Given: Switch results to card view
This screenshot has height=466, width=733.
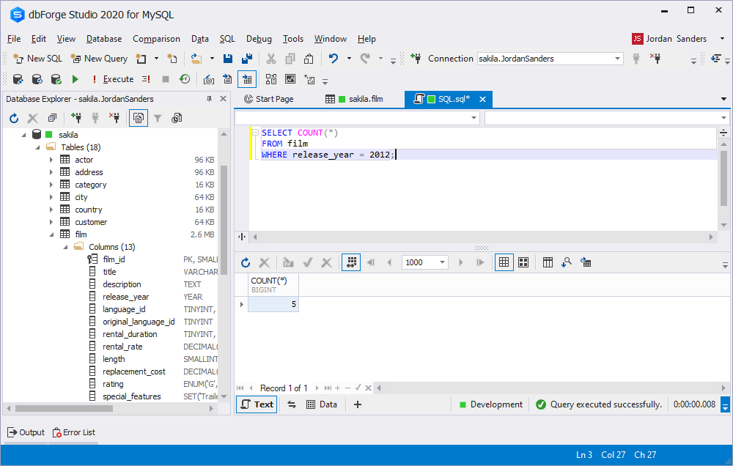Looking at the screenshot, I should pos(523,262).
